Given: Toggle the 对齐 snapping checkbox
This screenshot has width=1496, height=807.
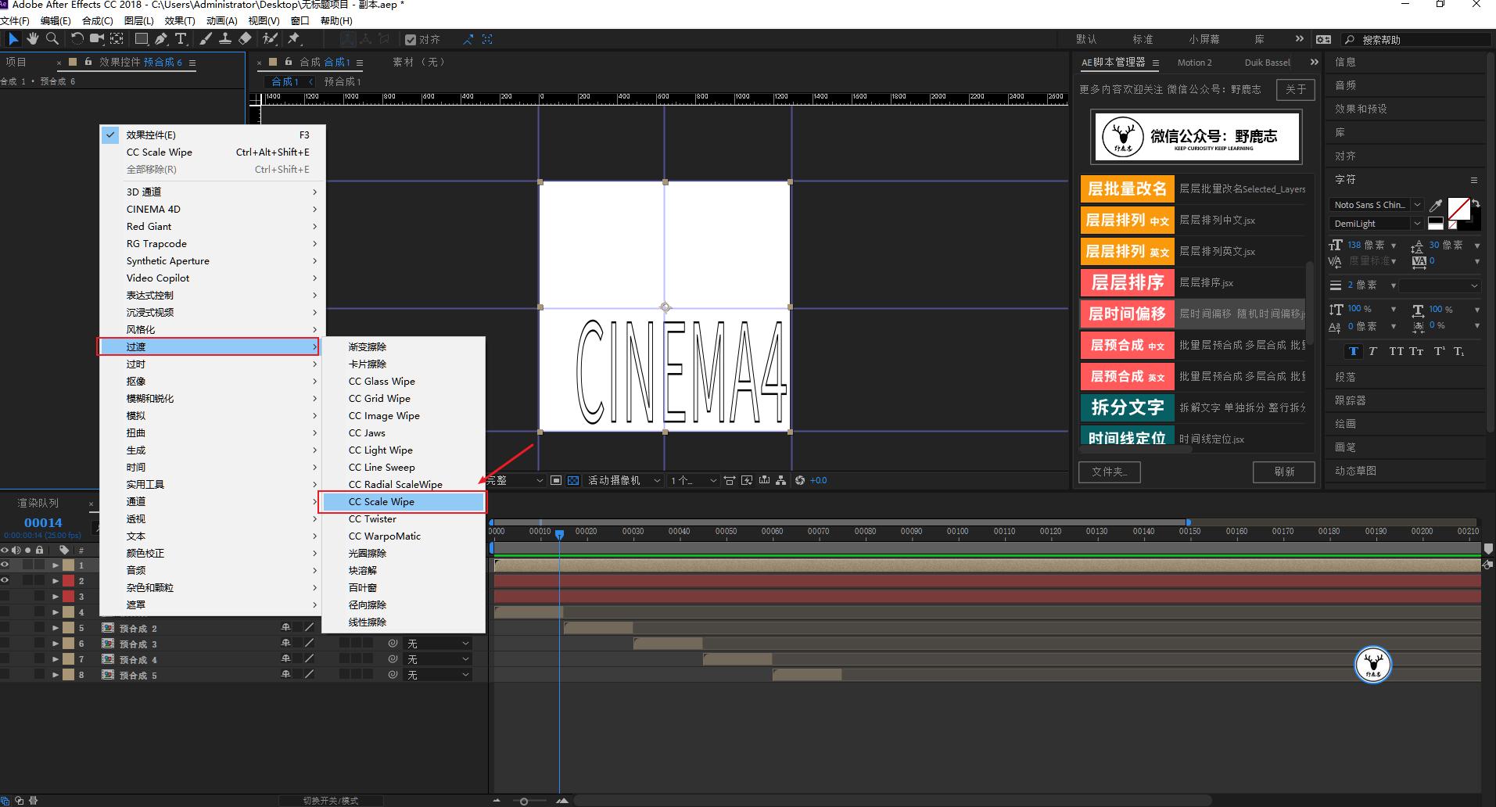Looking at the screenshot, I should pyautogui.click(x=411, y=40).
